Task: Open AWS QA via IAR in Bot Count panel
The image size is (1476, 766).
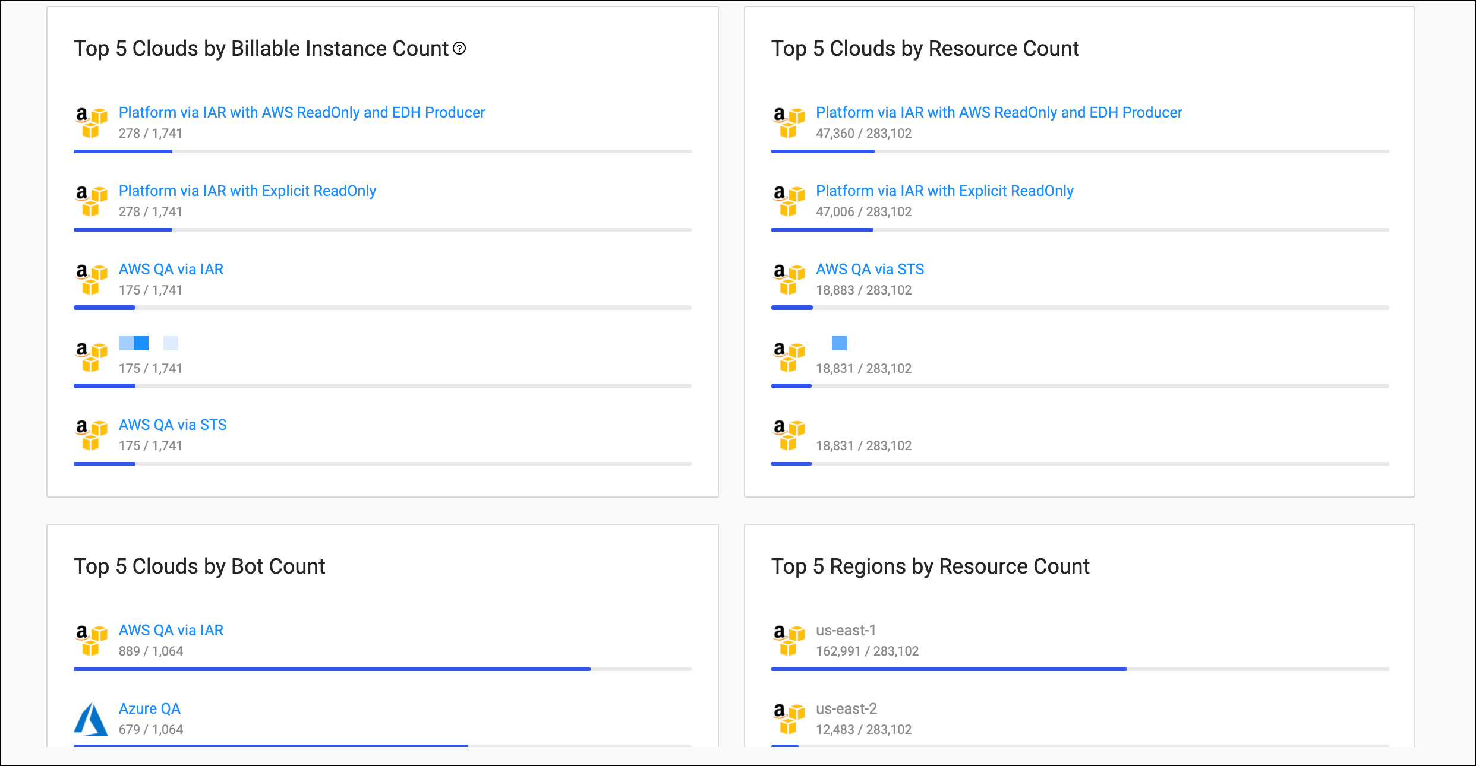Action: click(x=171, y=630)
